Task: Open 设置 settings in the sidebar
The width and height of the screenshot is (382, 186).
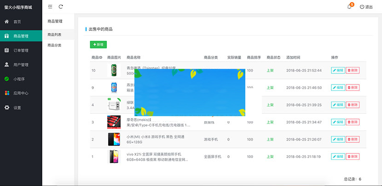Action: [x=17, y=107]
